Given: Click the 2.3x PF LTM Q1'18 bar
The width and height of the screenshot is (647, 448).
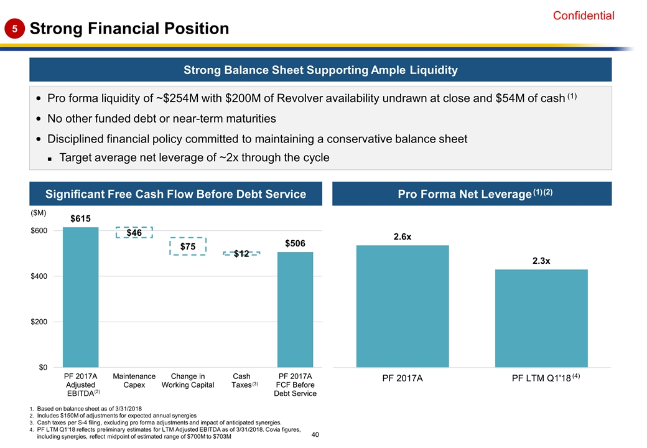Looking at the screenshot, I should (x=541, y=318).
